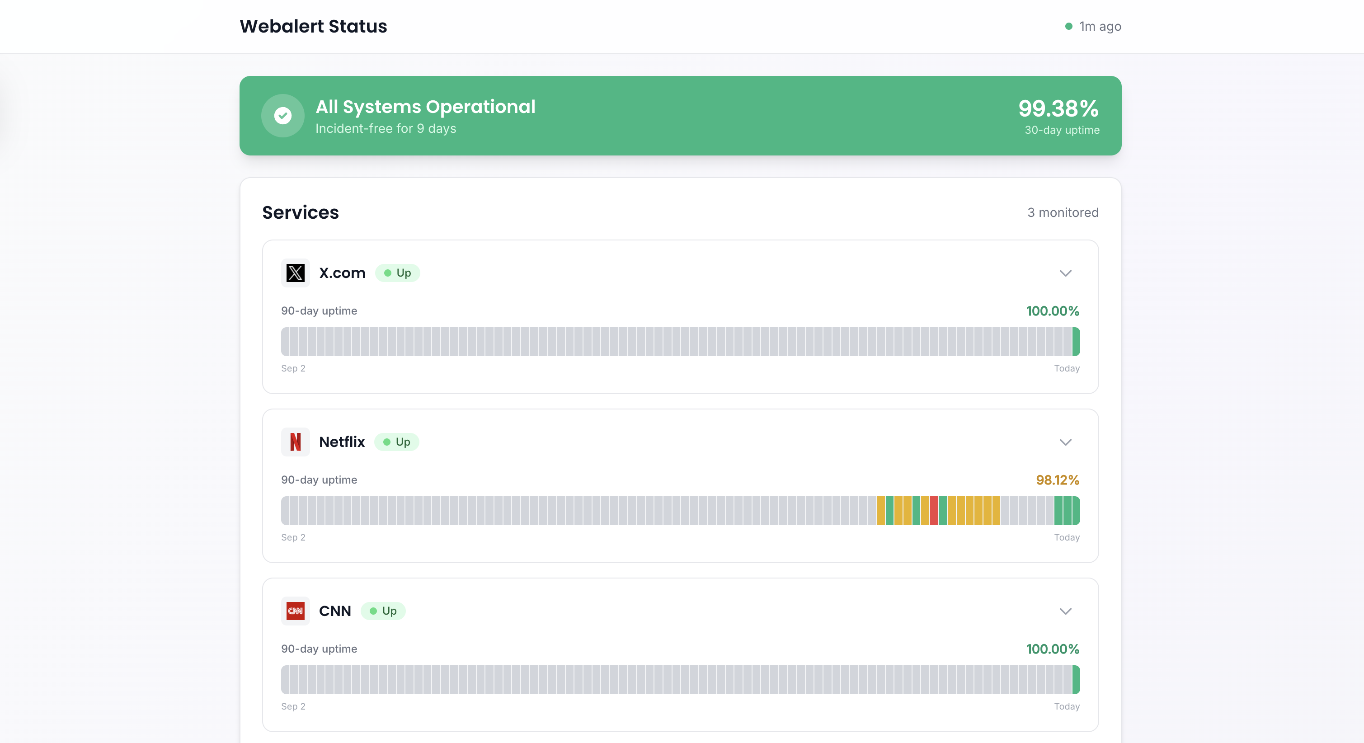This screenshot has width=1364, height=743.
Task: Toggle the Up status badge for CNN
Action: pos(382,611)
